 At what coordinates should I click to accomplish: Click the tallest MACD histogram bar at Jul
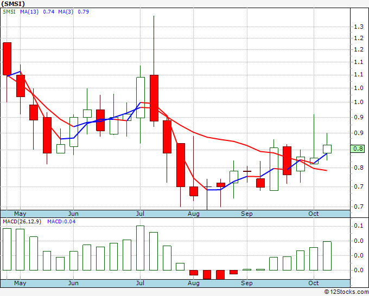pos(140,248)
